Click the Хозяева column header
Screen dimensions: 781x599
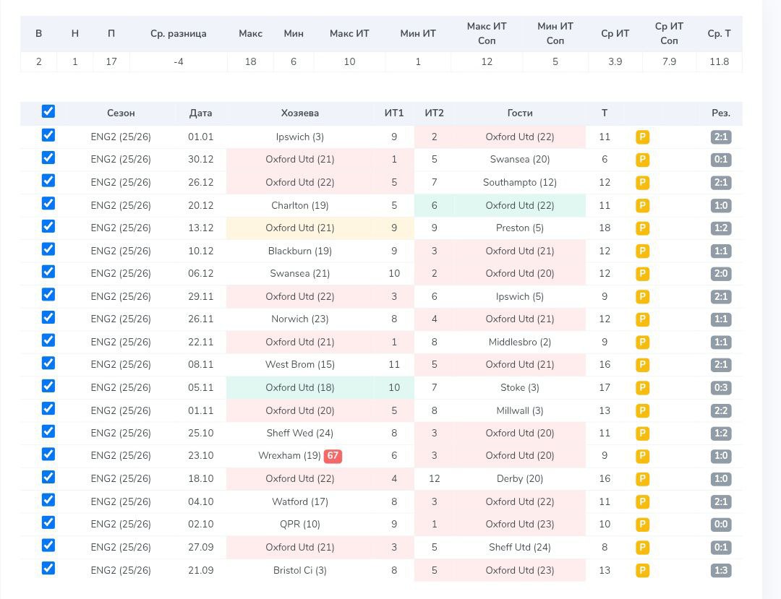[x=299, y=113]
